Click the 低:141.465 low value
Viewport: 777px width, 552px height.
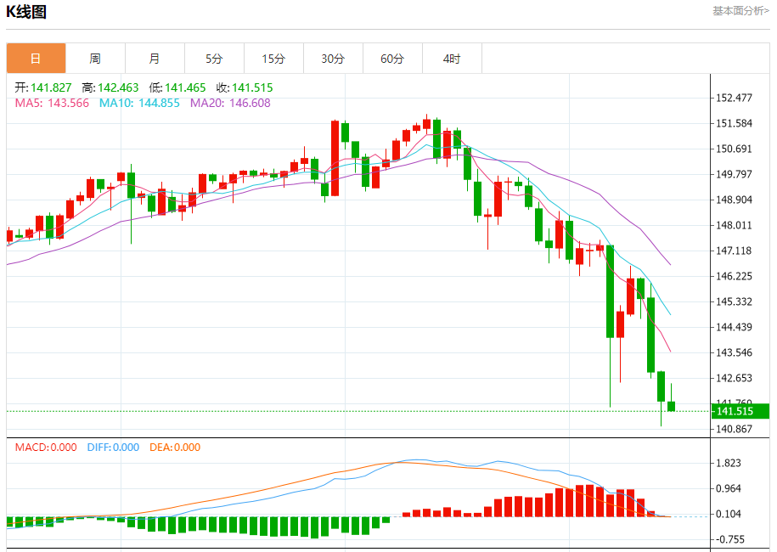[177, 87]
